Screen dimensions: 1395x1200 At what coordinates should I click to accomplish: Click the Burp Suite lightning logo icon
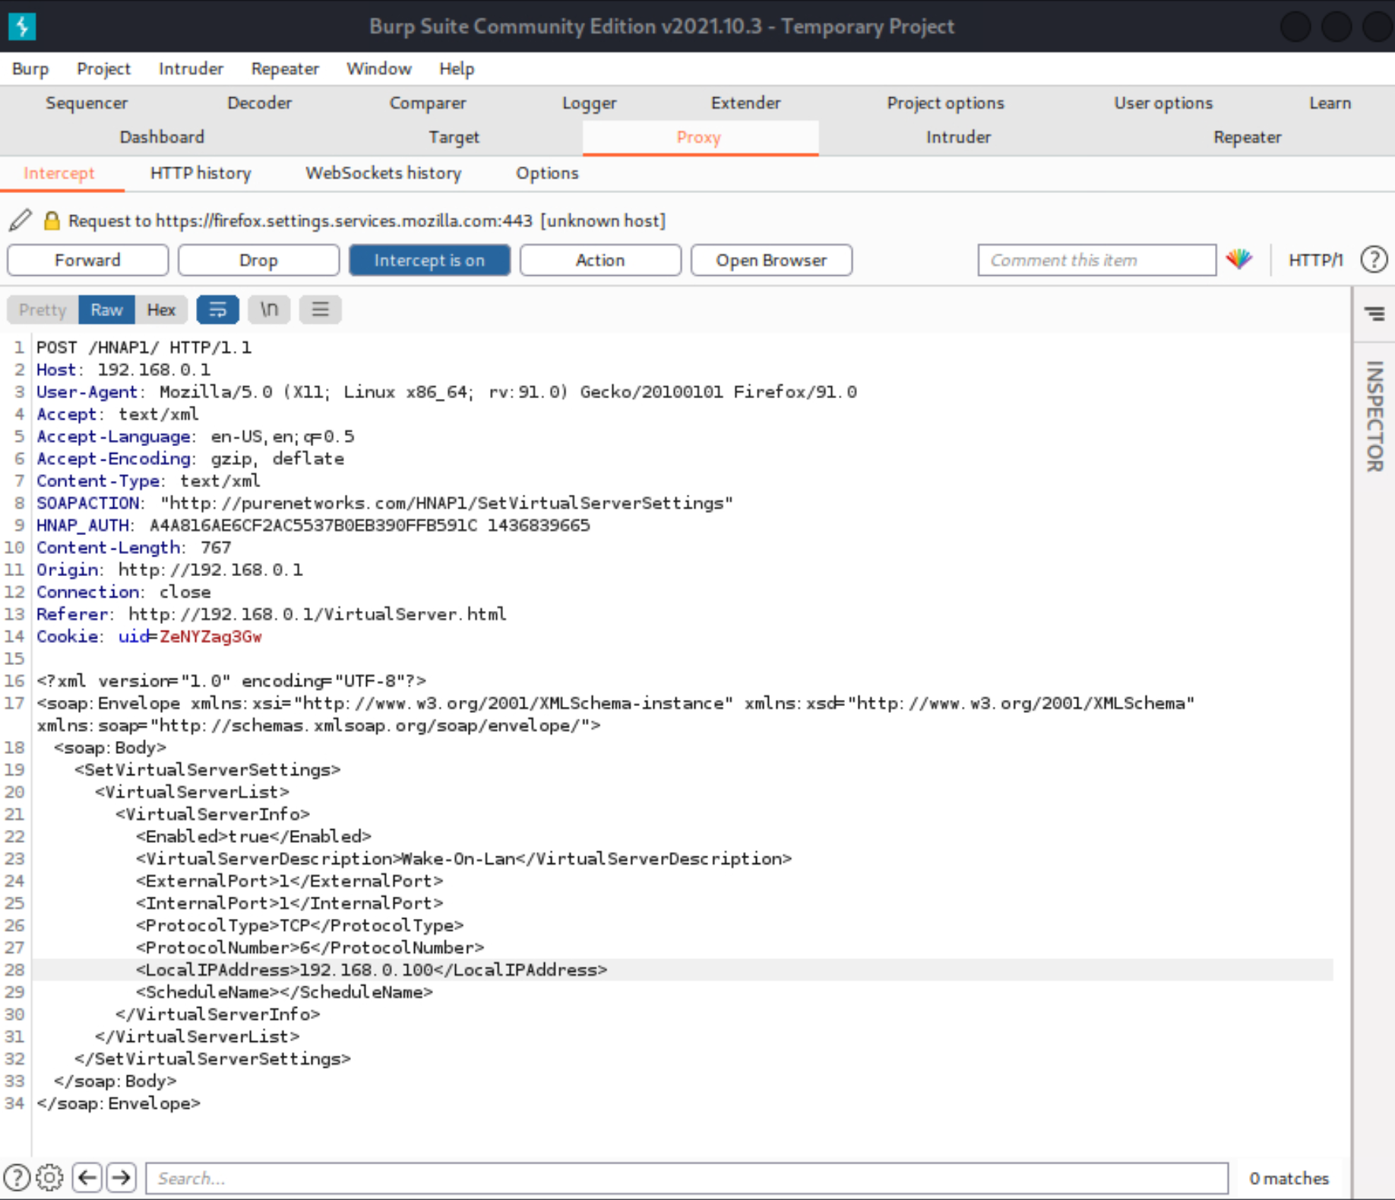click(22, 26)
